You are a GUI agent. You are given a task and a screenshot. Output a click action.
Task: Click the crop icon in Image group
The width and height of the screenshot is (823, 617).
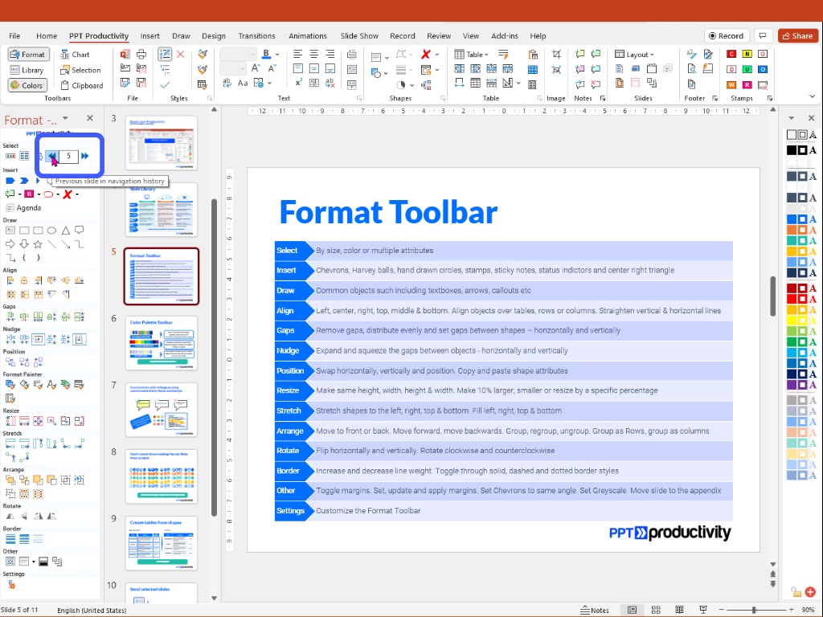(556, 54)
